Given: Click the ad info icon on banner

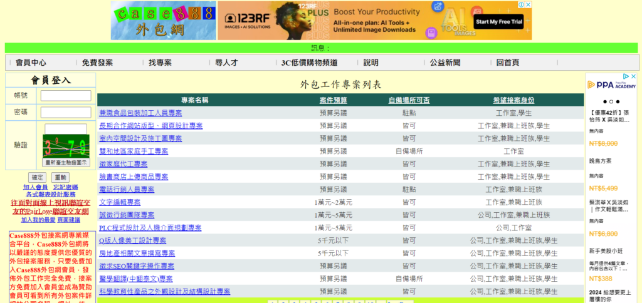Looking at the screenshot, I should [521, 4].
